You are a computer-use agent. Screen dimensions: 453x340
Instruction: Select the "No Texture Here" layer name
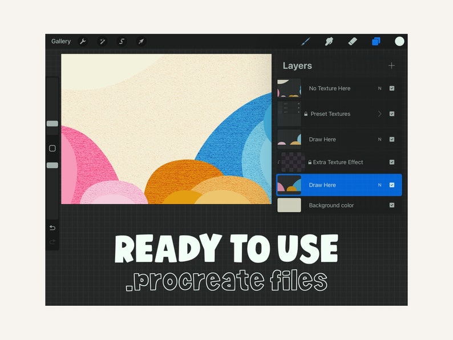pos(330,88)
